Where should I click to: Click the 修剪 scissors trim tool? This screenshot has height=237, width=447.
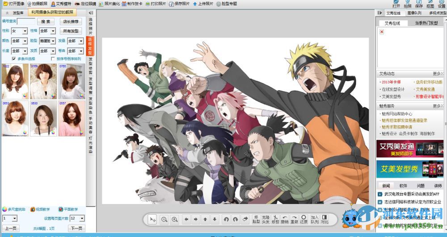click(x=276, y=219)
